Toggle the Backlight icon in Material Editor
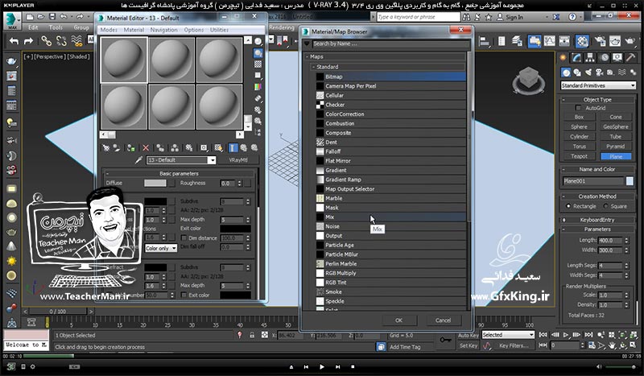 pos(258,53)
